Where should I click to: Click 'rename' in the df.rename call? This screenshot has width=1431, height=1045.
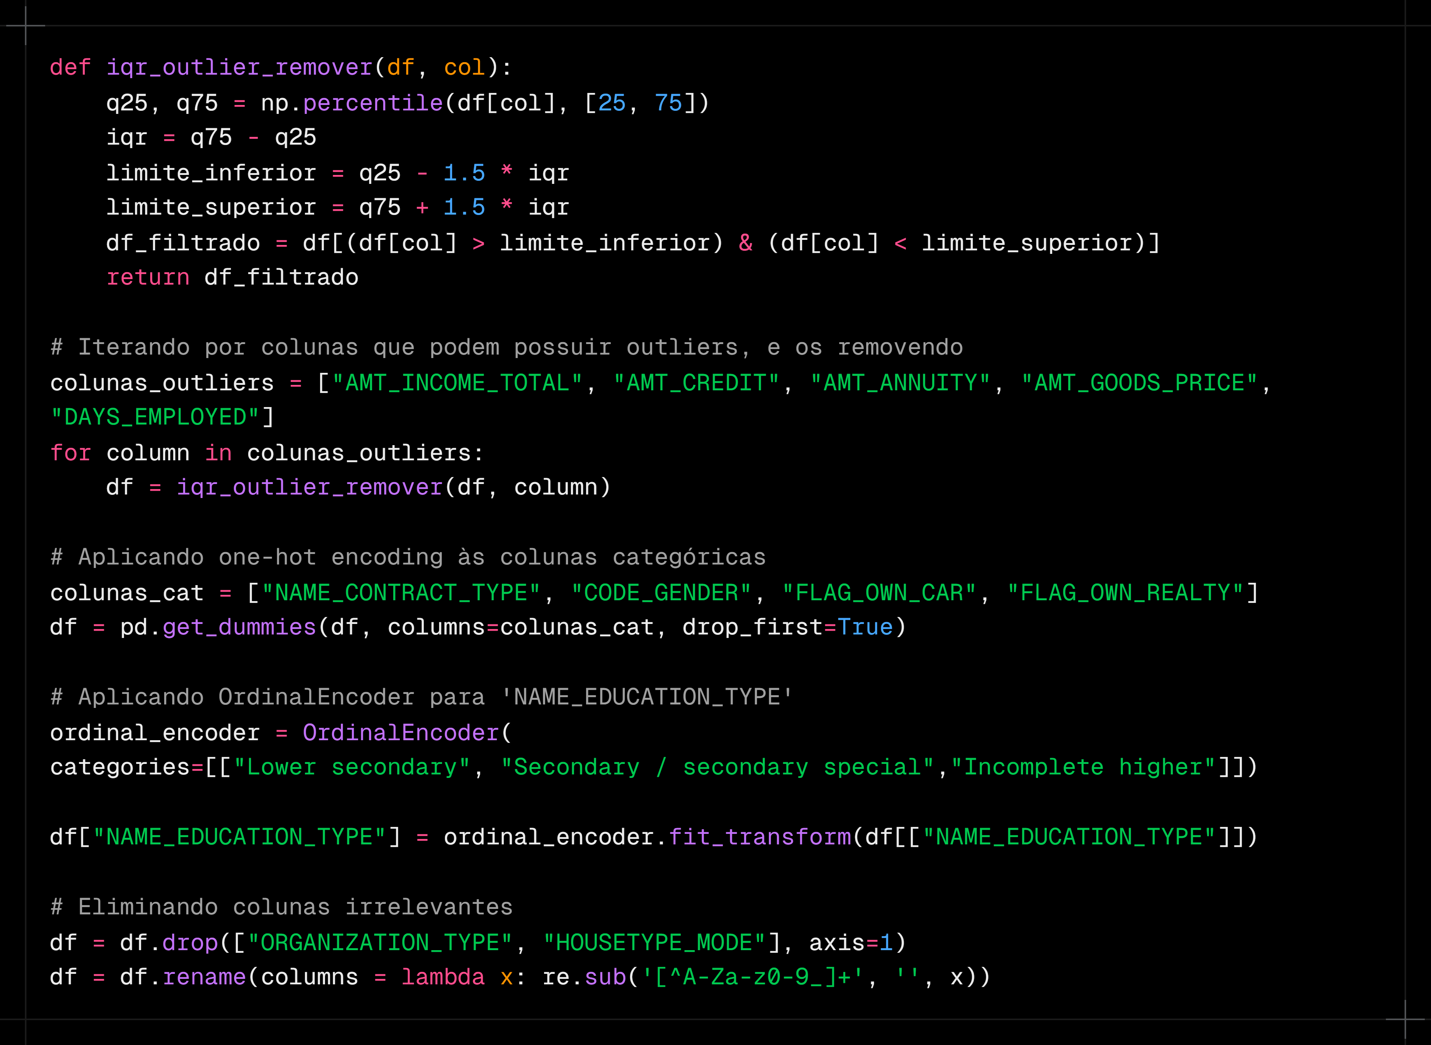tap(204, 977)
